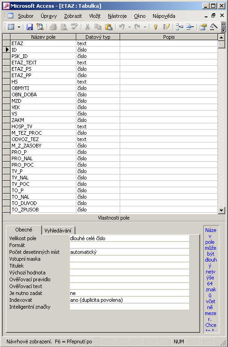The image size is (228, 347).
Task: Open the Nápověda menu
Action: 164,16
